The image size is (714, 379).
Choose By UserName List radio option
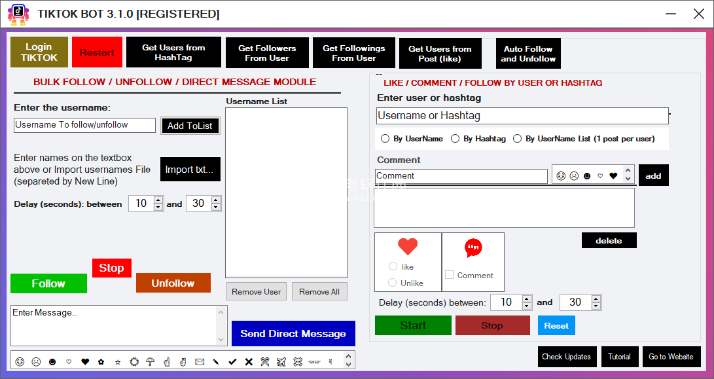517,139
